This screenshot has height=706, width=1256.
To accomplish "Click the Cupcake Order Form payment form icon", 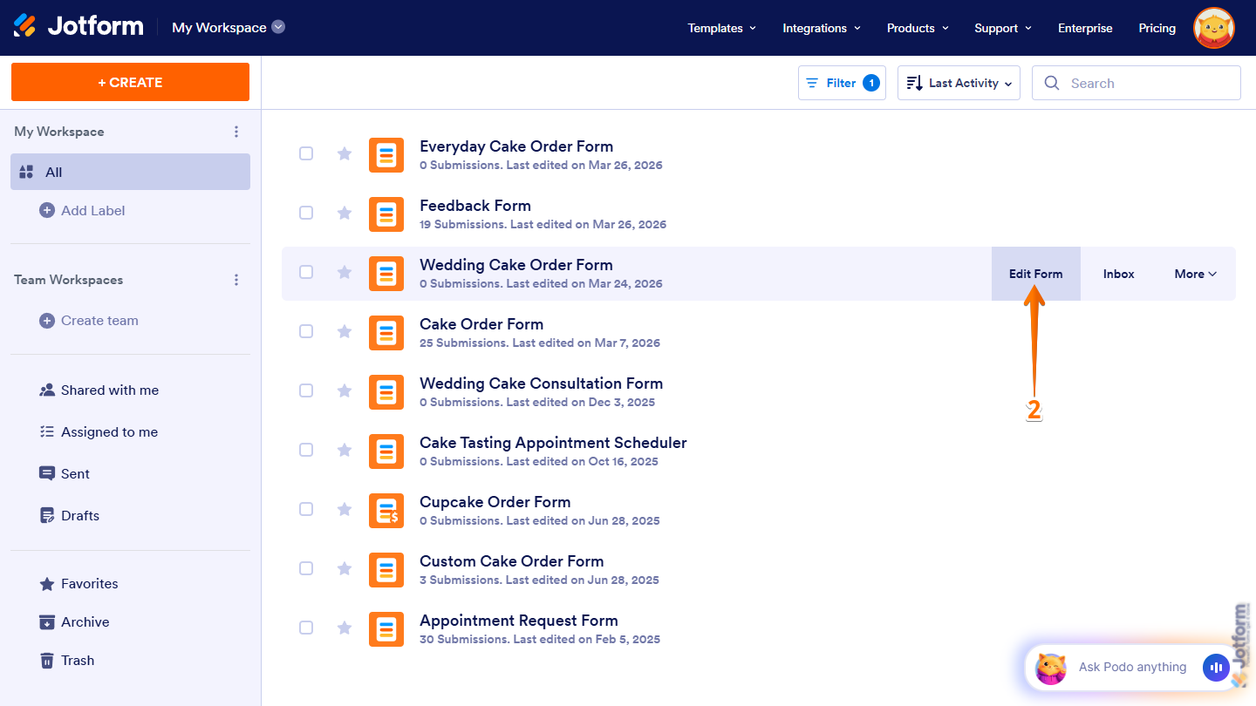I will tap(386, 510).
